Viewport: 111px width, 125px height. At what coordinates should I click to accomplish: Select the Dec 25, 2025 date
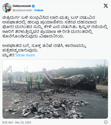tap(23, 122)
